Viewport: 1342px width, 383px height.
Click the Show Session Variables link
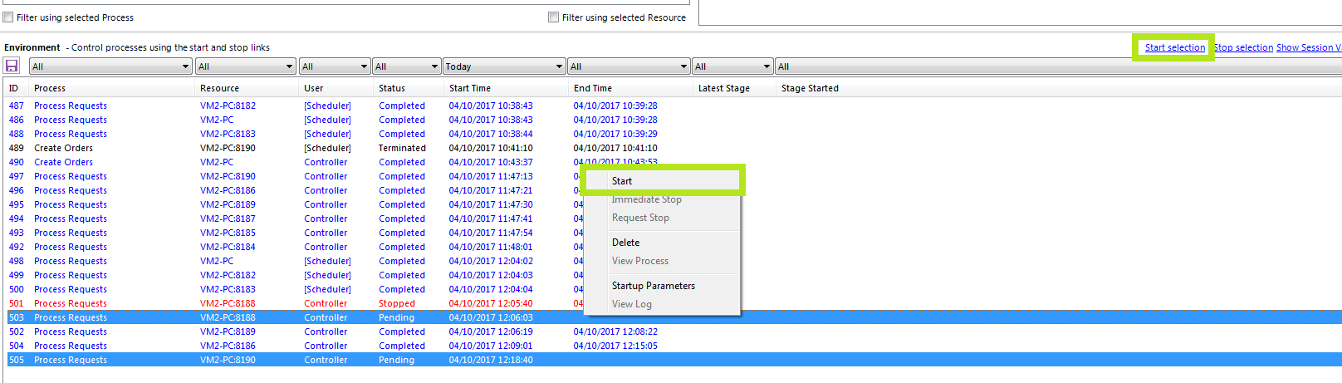1309,47
